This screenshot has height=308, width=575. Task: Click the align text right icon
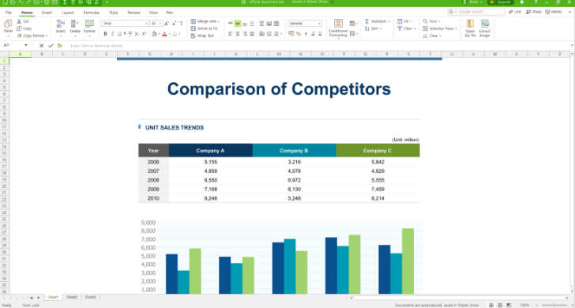[245, 34]
